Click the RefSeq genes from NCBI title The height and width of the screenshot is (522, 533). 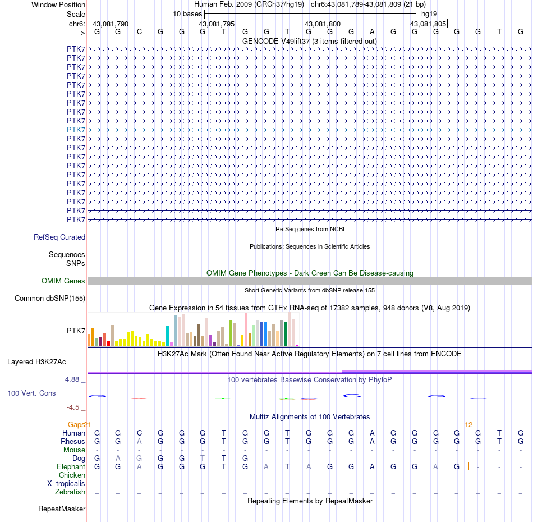click(310, 229)
